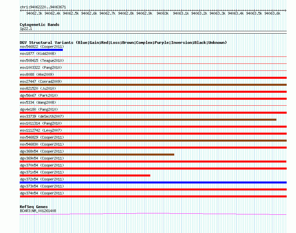
Task: Click the dgv56n67 (Park2010) label
Action: point(39,95)
